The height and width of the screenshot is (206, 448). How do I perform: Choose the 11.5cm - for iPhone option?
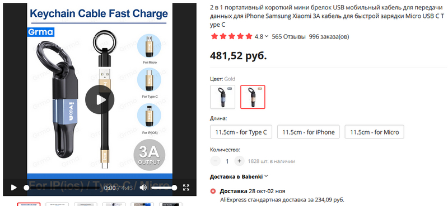[x=309, y=132]
